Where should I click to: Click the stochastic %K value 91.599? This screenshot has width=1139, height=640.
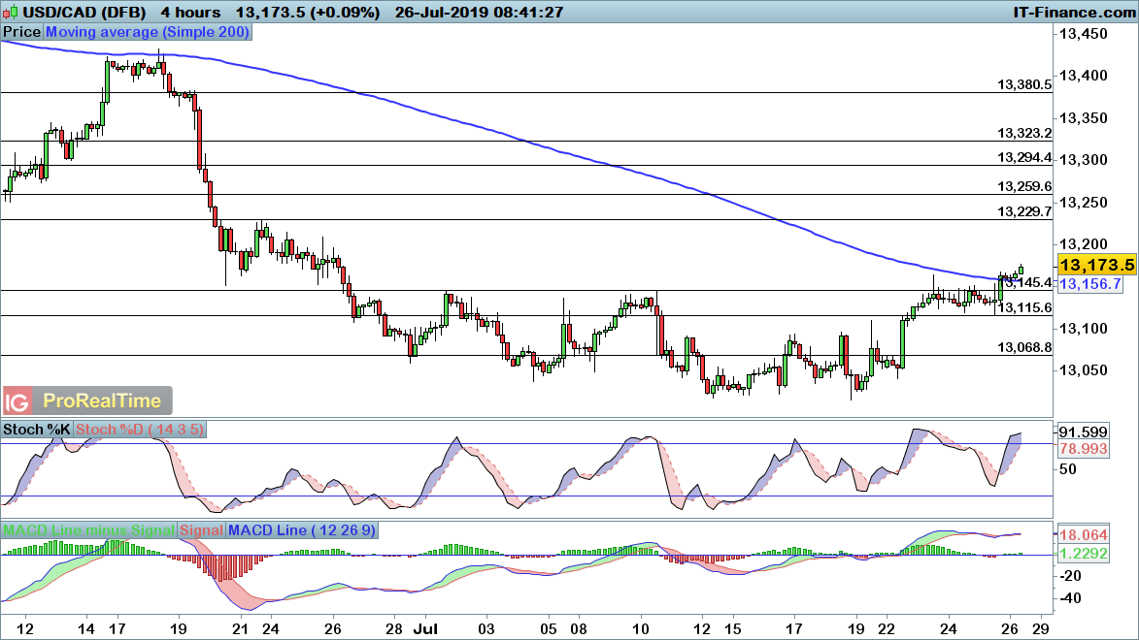click(1083, 432)
